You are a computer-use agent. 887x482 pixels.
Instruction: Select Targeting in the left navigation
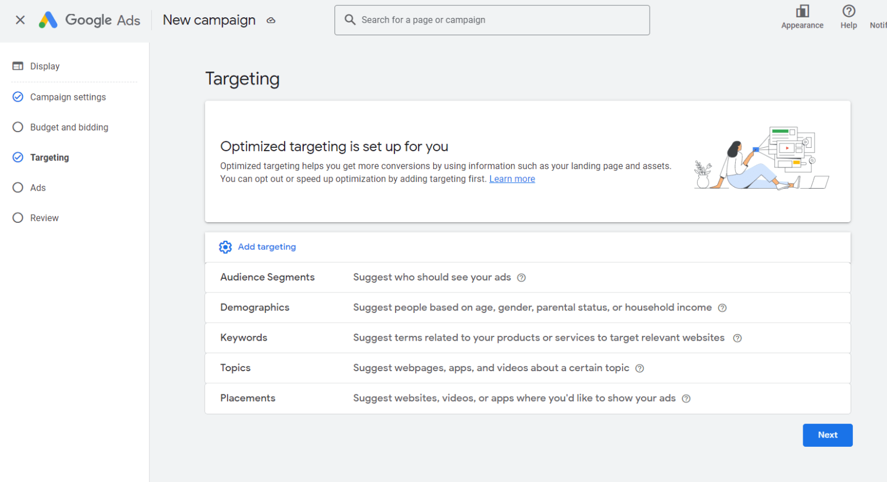(49, 157)
